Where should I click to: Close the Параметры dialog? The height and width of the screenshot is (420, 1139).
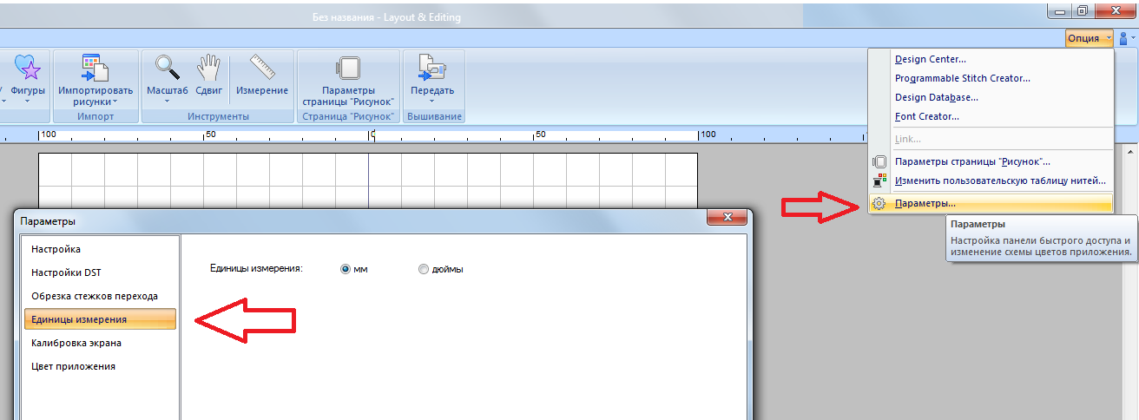tap(728, 217)
